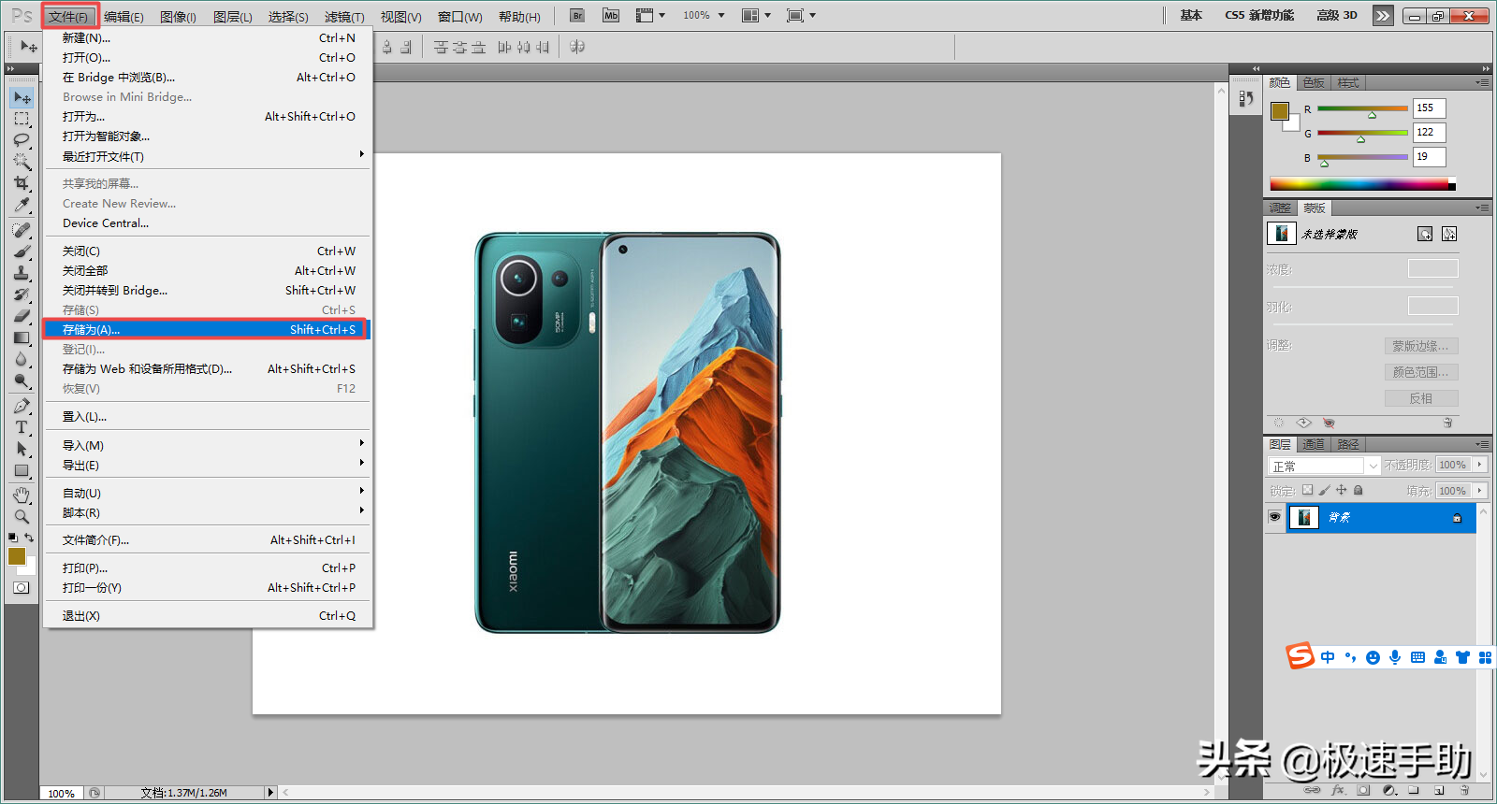Select the Pen tool

point(22,406)
